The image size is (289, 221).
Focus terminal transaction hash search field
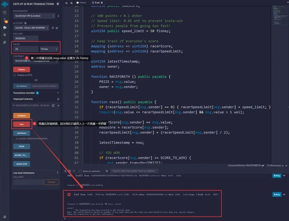(x=134, y=171)
